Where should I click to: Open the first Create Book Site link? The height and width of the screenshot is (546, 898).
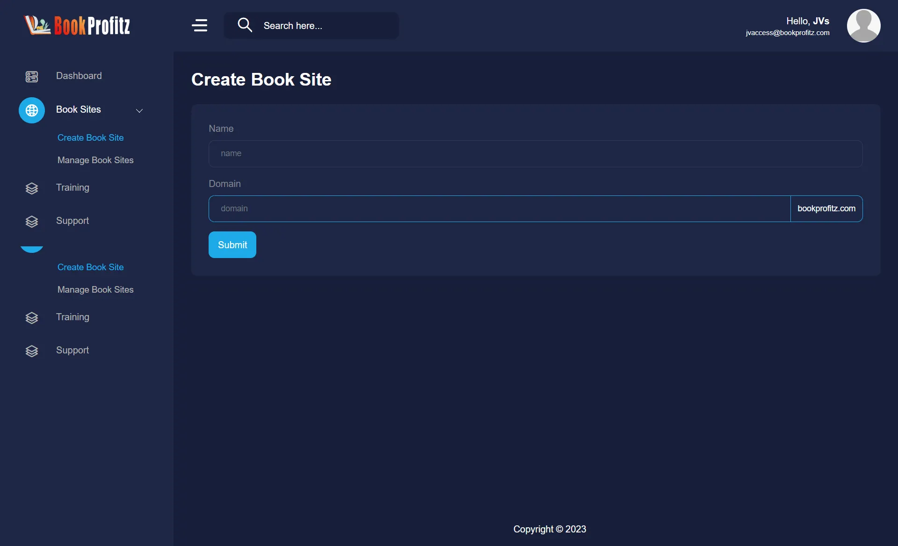tap(91, 137)
